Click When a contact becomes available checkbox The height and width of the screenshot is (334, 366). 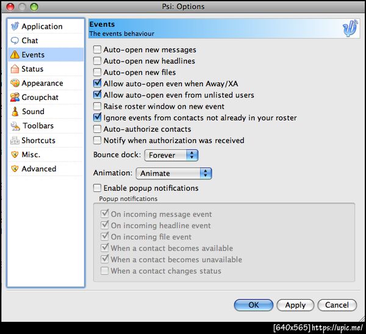coord(104,247)
